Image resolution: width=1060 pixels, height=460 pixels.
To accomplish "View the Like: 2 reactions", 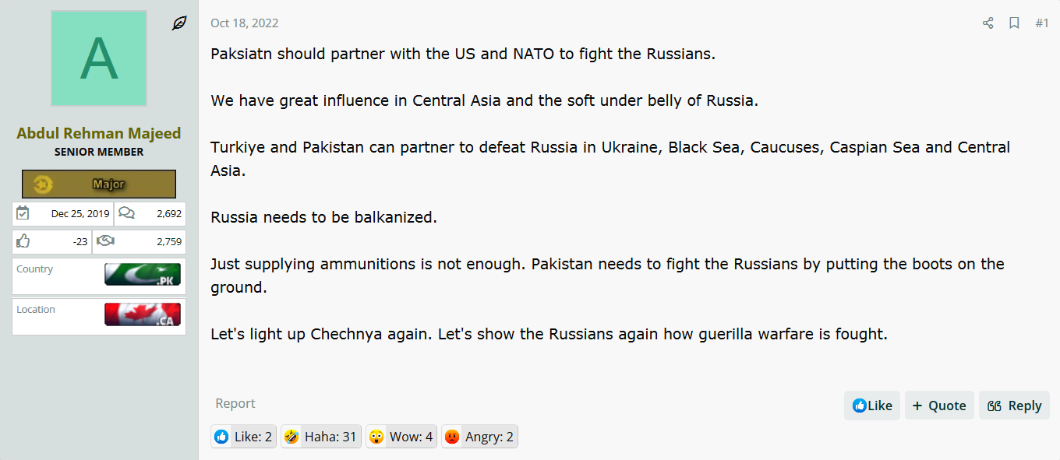I will coord(243,437).
